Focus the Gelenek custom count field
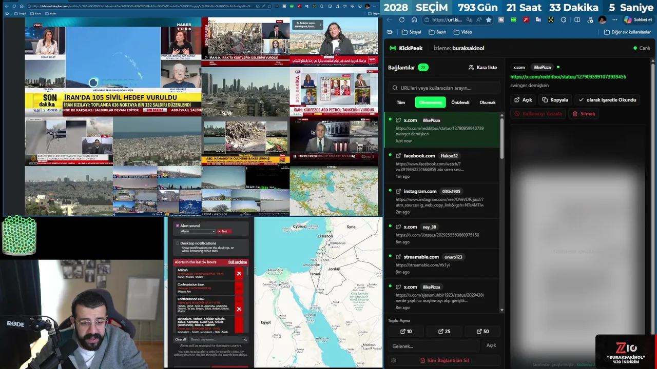Viewport: 657px width, 369px height. point(434,346)
